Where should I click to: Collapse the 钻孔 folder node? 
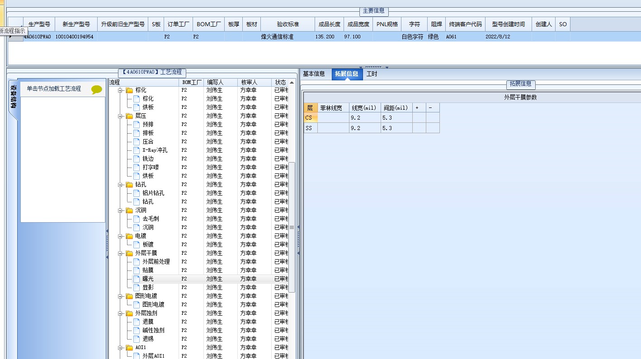point(121,185)
